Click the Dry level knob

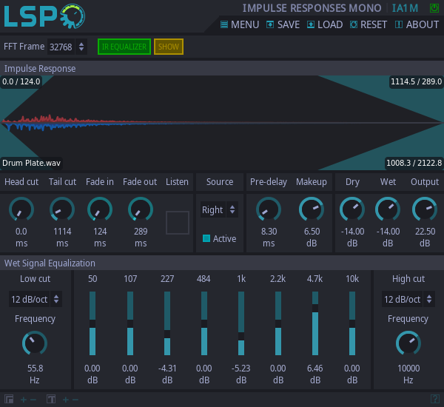(x=352, y=209)
